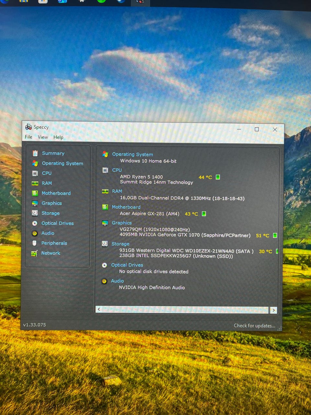Select Peripherals in the sidebar

point(54,243)
